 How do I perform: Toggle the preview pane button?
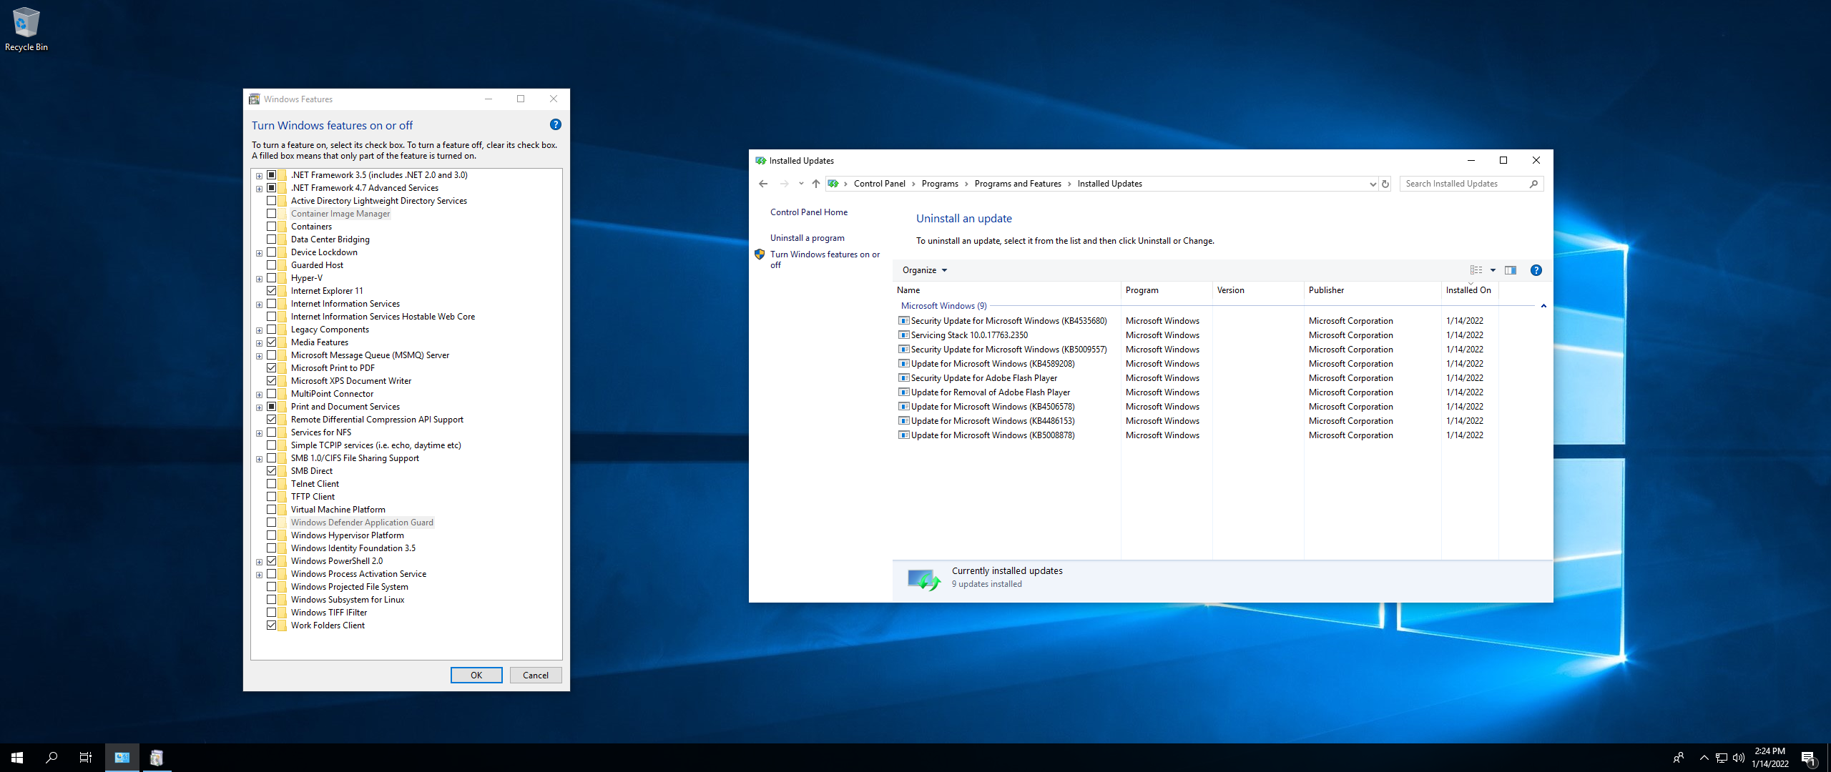pos(1511,270)
